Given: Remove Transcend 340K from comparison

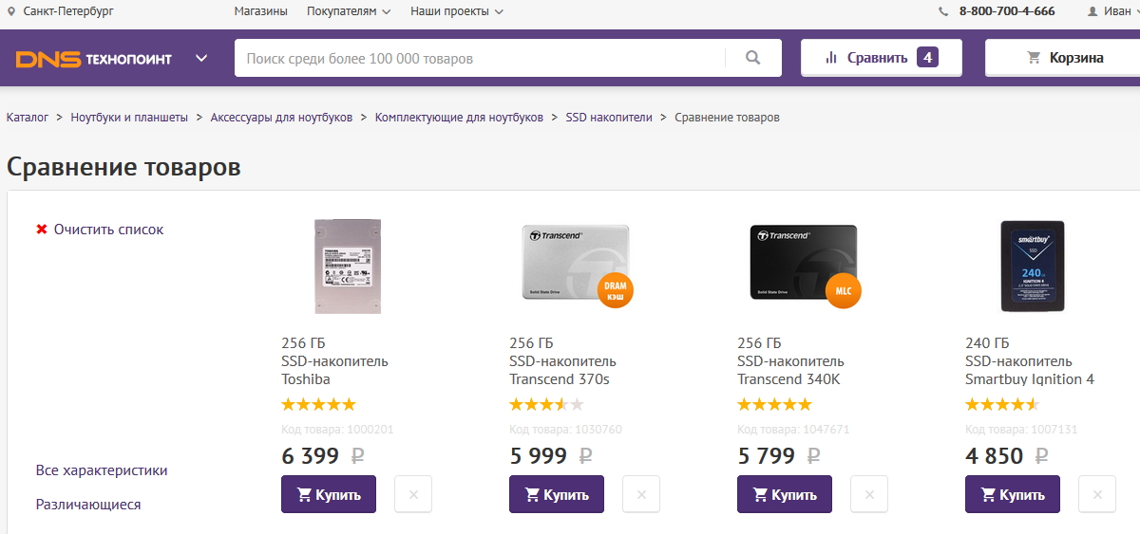Looking at the screenshot, I should point(868,494).
